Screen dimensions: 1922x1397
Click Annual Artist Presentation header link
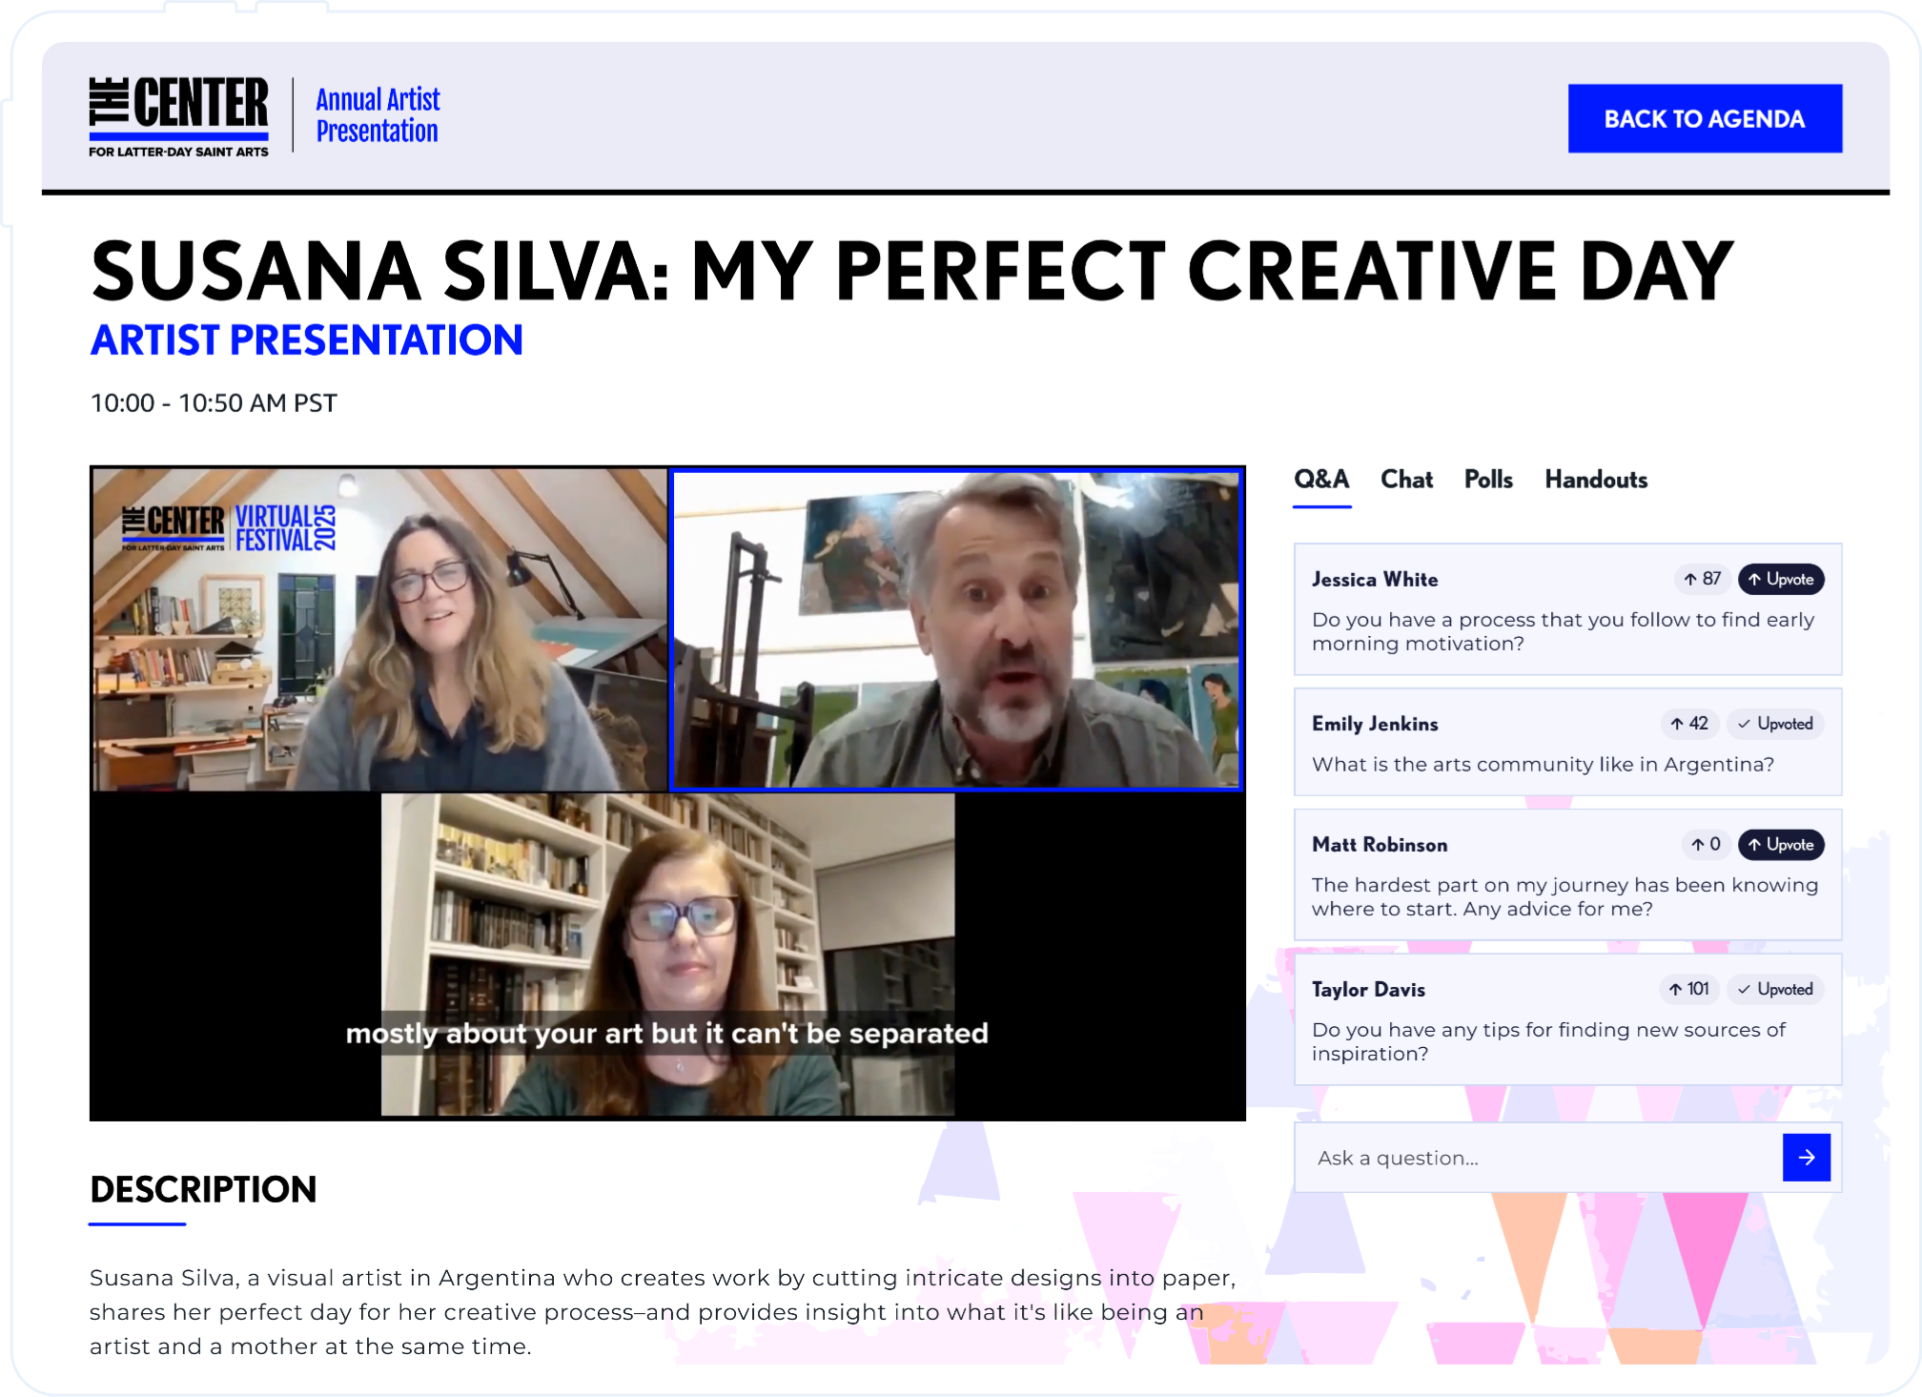point(378,115)
